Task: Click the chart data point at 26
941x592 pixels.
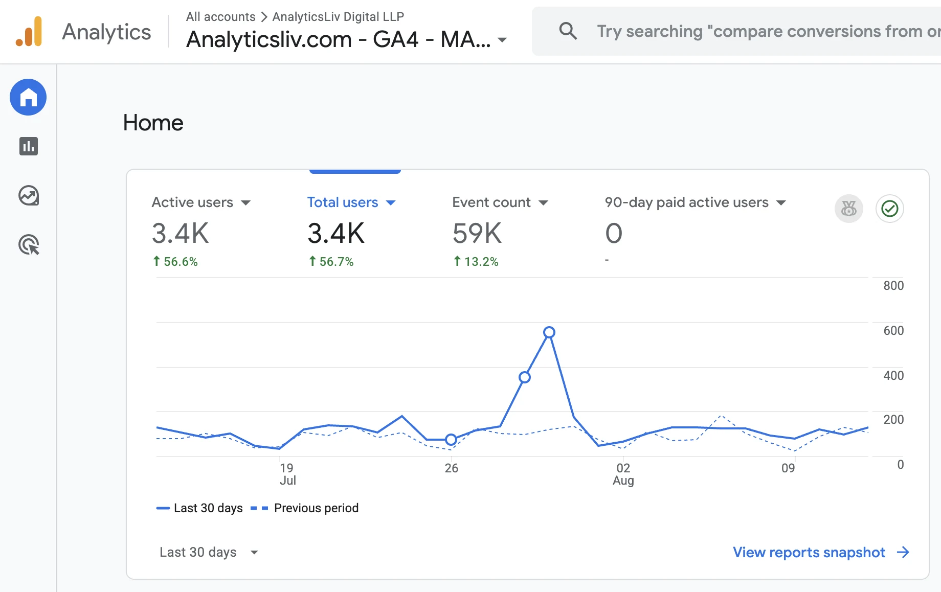Action: (x=451, y=439)
